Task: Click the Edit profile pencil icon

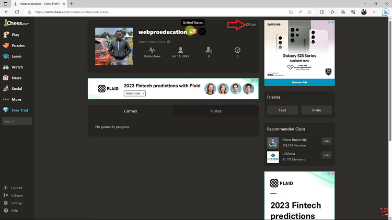Action: (x=248, y=25)
